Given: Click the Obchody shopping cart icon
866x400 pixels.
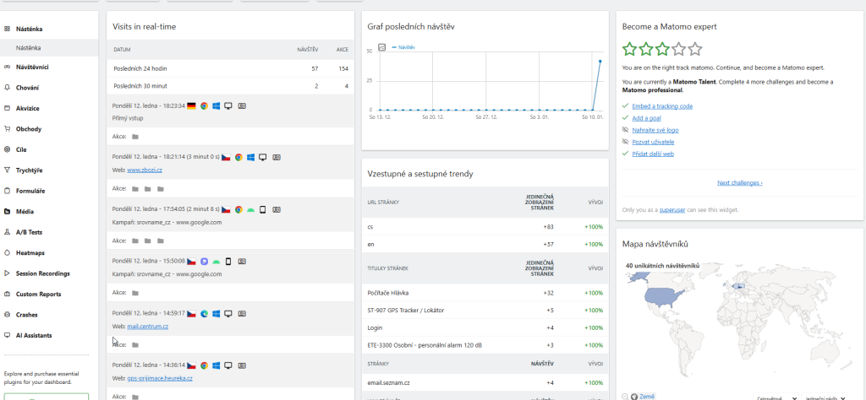Looking at the screenshot, I should (x=8, y=129).
